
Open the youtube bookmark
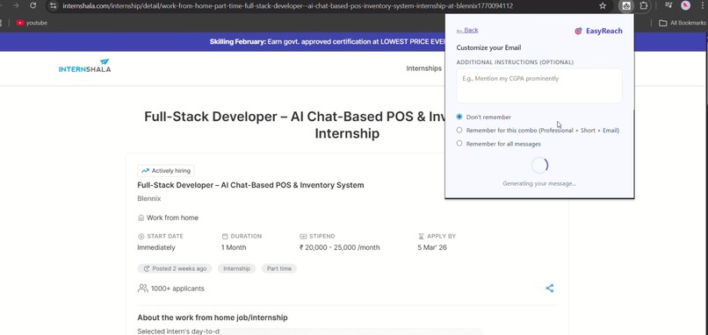[32, 23]
